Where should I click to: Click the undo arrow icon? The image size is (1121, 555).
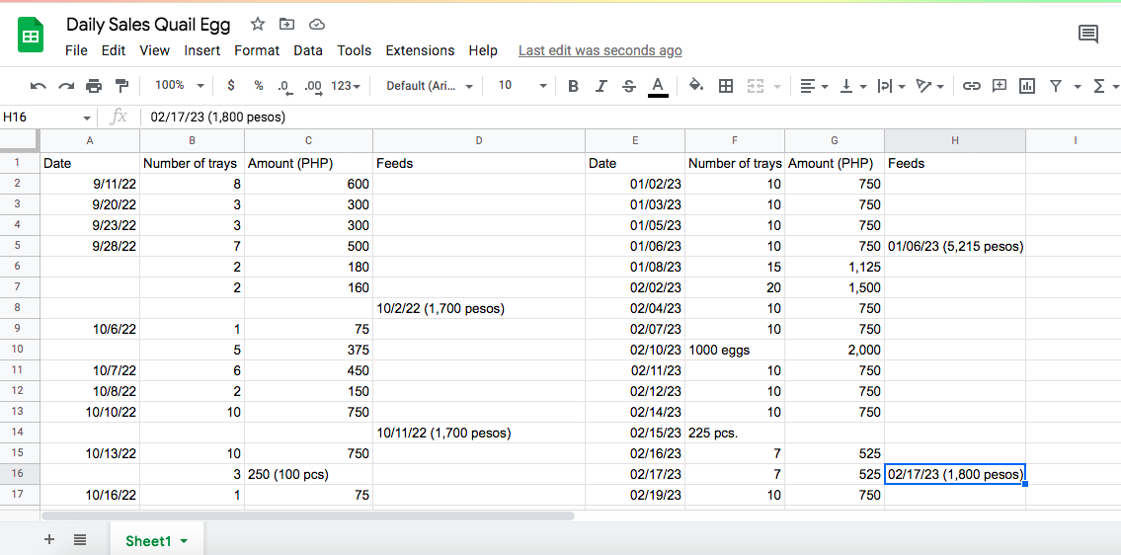pyautogui.click(x=38, y=86)
